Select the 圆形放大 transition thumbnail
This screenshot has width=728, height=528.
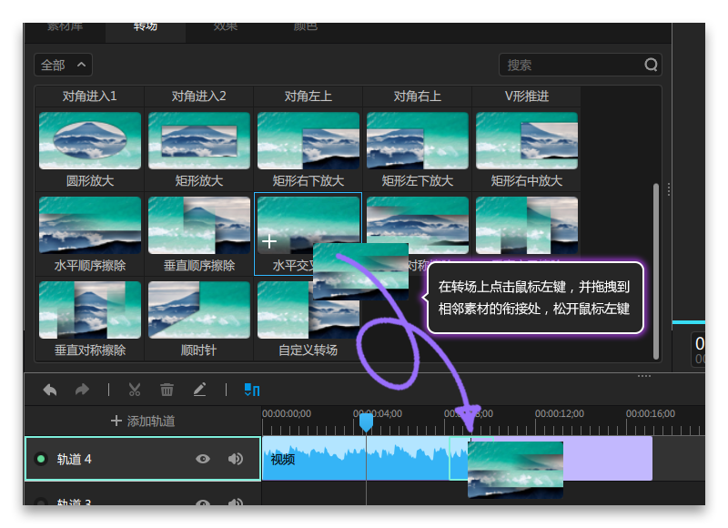[89, 140]
